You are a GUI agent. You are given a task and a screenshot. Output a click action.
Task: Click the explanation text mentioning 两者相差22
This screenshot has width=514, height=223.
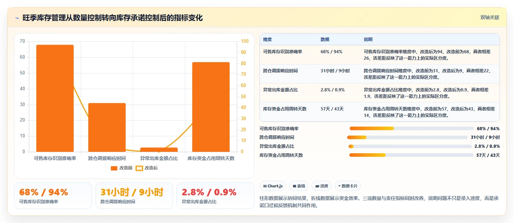point(427,74)
